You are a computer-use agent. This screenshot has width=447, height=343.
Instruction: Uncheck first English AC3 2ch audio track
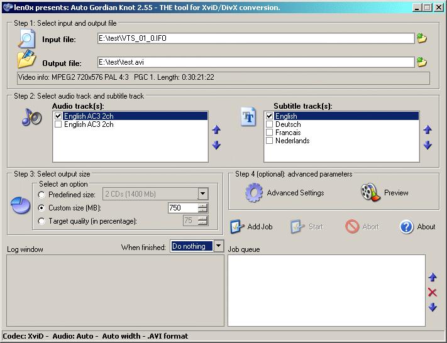(58, 116)
